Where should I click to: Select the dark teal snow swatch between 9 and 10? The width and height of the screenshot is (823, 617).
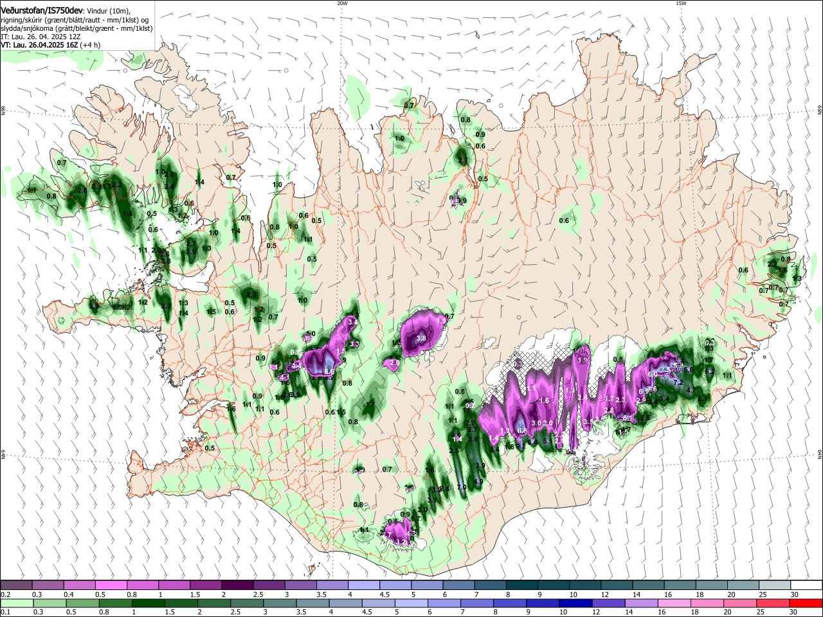click(552, 585)
